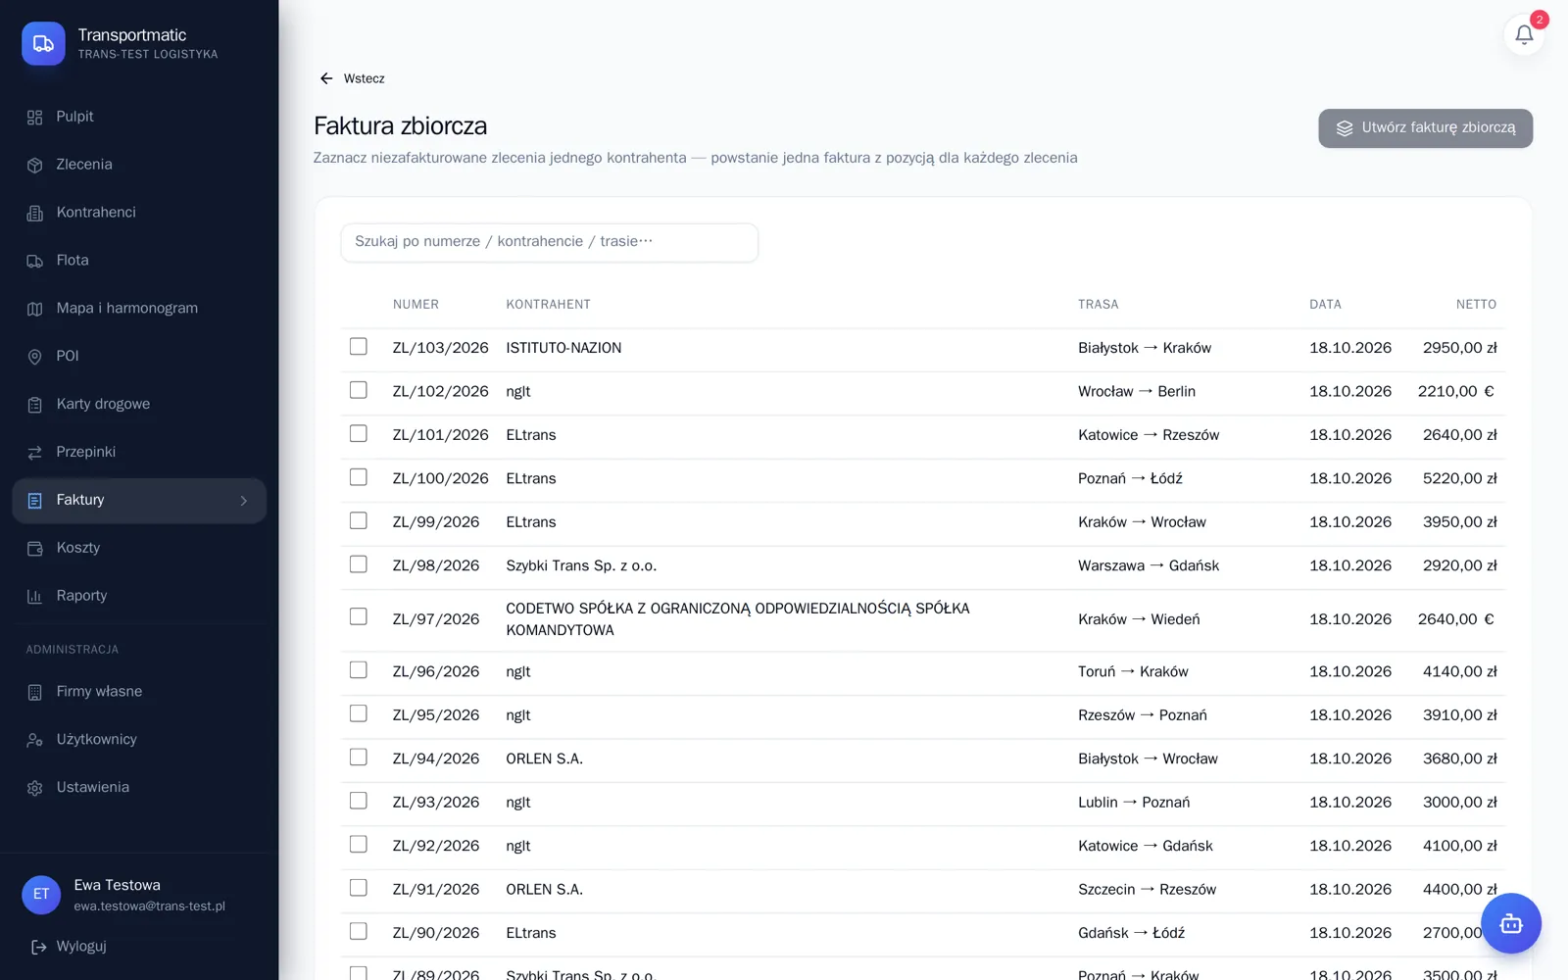Tick the checkbox for ZL/100/2026
The width and height of the screenshot is (1568, 980).
click(359, 477)
